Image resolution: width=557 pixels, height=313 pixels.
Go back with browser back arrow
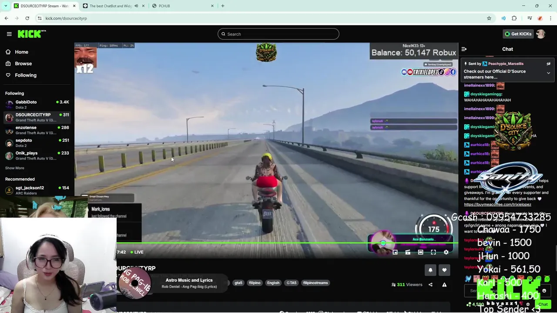[6, 18]
